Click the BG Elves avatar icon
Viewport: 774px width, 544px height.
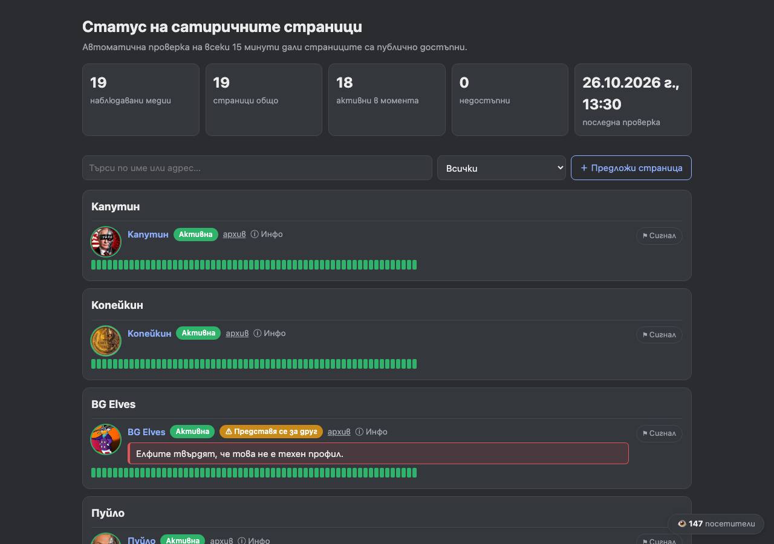(x=106, y=439)
